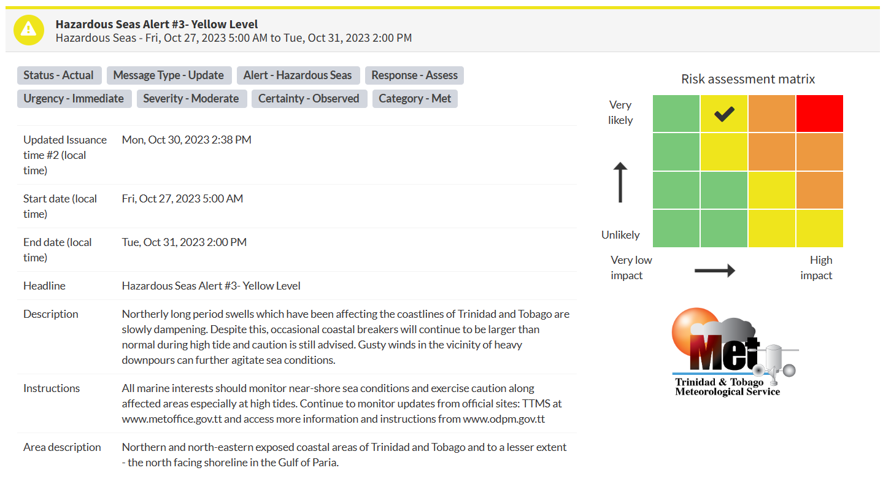Click the area description text about coastal areas

pyautogui.click(x=344, y=455)
